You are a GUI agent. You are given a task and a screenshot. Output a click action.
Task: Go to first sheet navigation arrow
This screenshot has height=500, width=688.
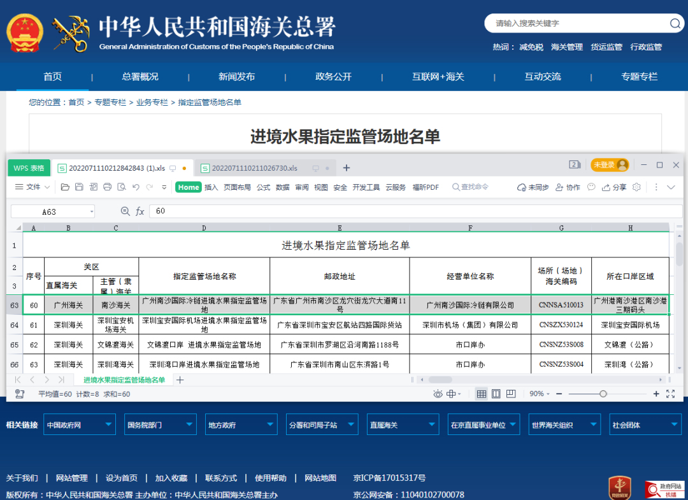pos(18,380)
